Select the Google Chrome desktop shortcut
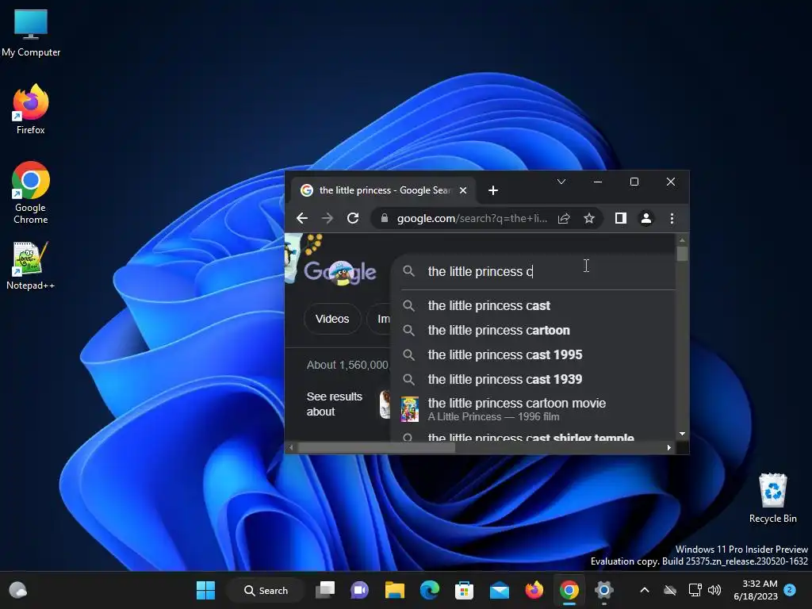The width and height of the screenshot is (812, 609). [31, 193]
